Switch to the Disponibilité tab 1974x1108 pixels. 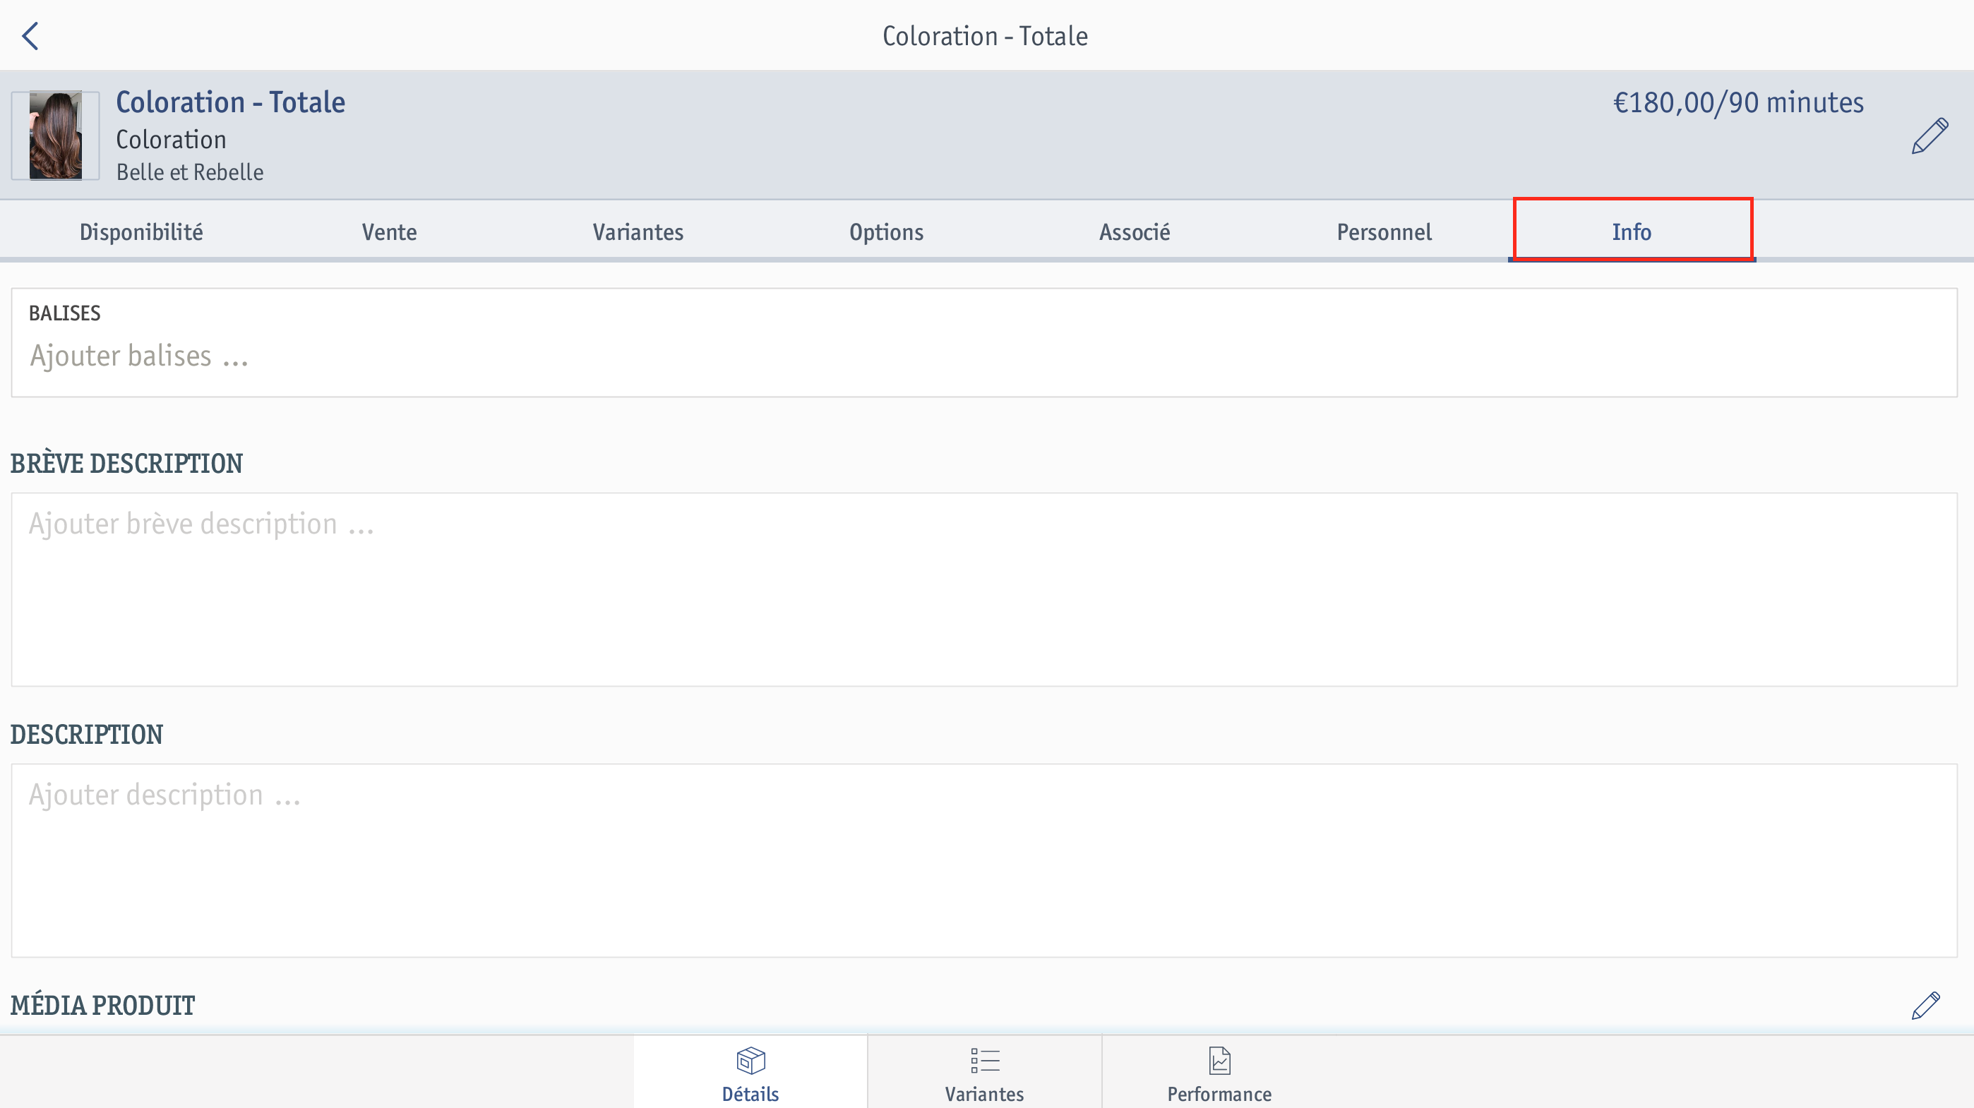click(141, 231)
